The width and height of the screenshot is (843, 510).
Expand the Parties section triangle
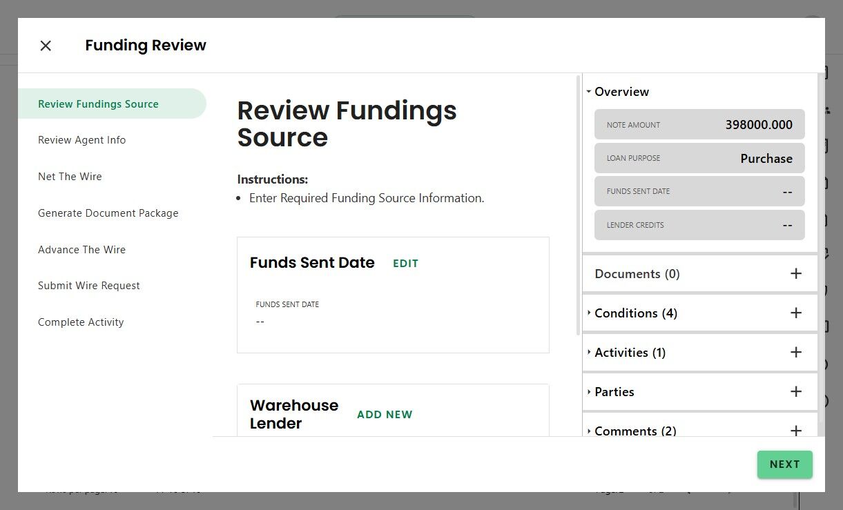[x=589, y=392]
